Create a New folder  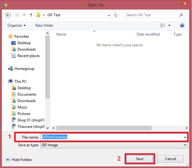click(44, 25)
